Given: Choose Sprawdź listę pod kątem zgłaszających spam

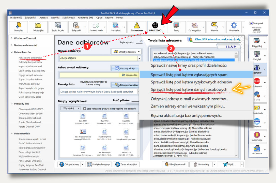Looking at the screenshot, I should [x=196, y=75].
